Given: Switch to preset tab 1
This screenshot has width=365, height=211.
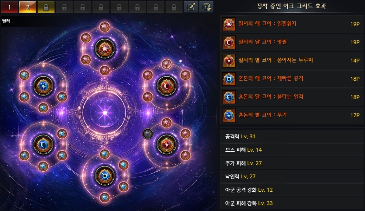Looking at the screenshot, I should coord(9,7).
